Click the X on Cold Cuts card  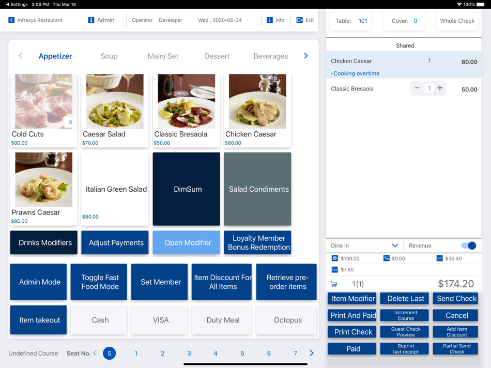coord(70,122)
